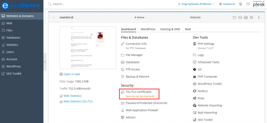The height and width of the screenshot is (123, 267).
Task: Open the Advisor link under Security
Action: point(131,117)
